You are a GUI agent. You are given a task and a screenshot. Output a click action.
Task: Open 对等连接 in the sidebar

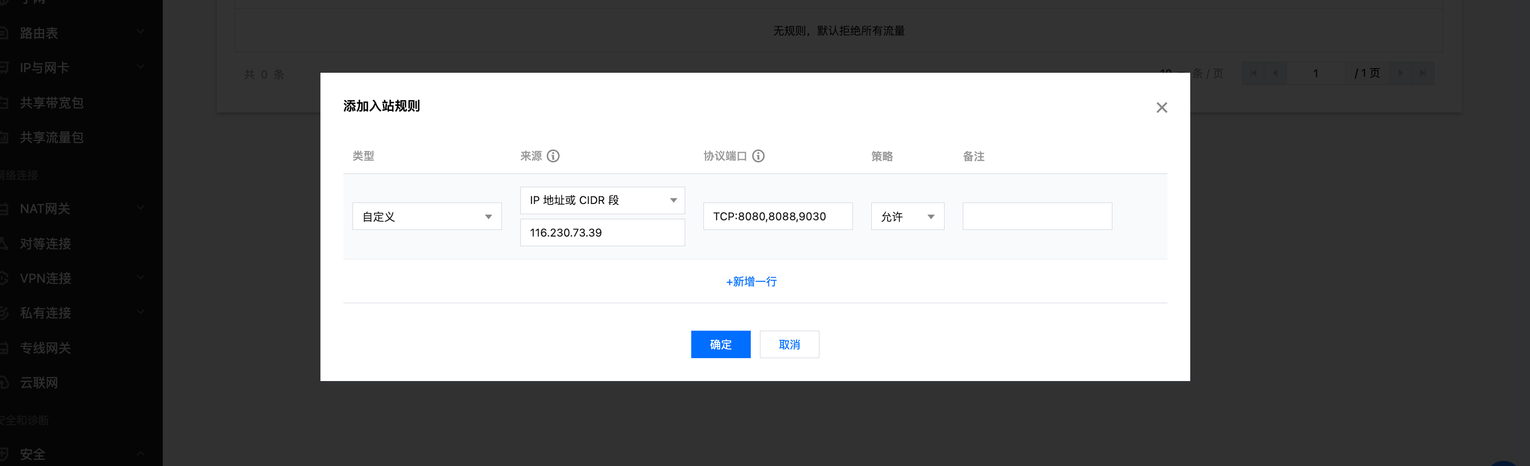tap(46, 244)
